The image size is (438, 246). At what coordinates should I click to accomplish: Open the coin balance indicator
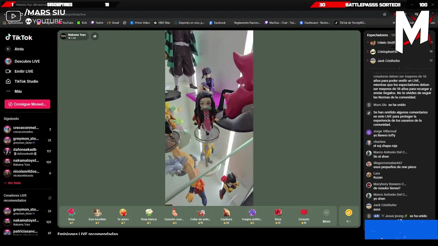[348, 216]
